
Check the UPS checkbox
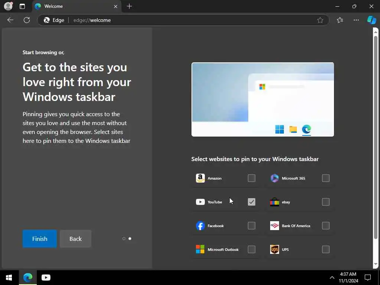click(326, 249)
